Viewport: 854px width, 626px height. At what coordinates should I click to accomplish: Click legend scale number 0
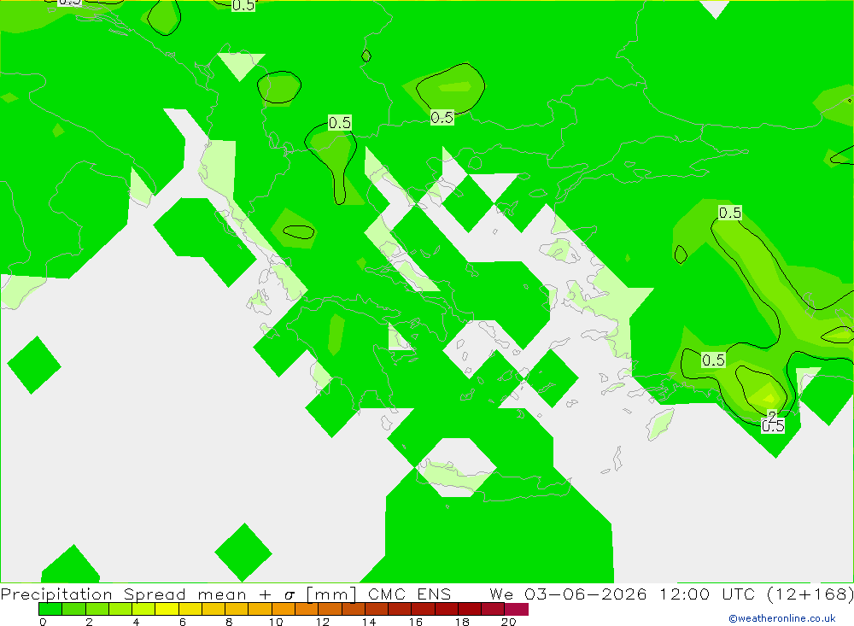tap(43, 622)
